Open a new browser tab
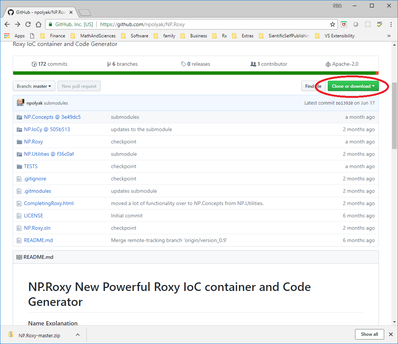 pyautogui.click(x=85, y=12)
